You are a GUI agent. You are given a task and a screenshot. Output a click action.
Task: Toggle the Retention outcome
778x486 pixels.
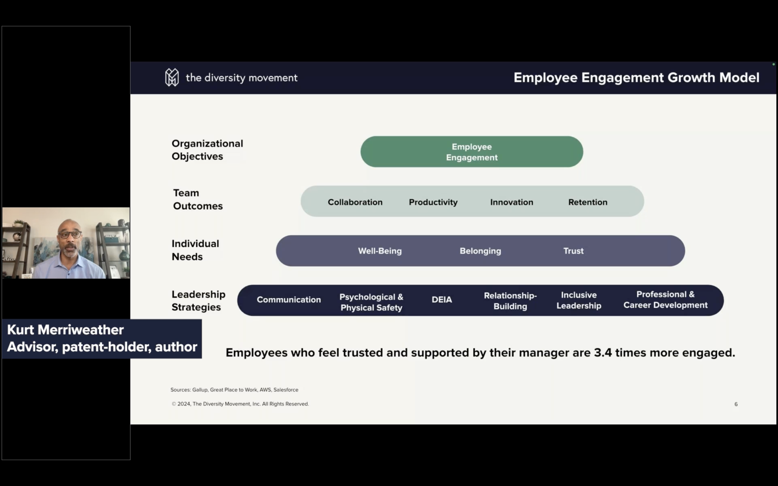pyautogui.click(x=588, y=202)
